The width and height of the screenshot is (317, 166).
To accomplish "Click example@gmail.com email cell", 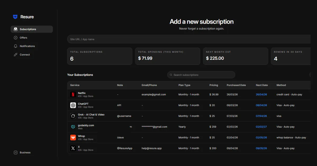I will tap(154, 95).
